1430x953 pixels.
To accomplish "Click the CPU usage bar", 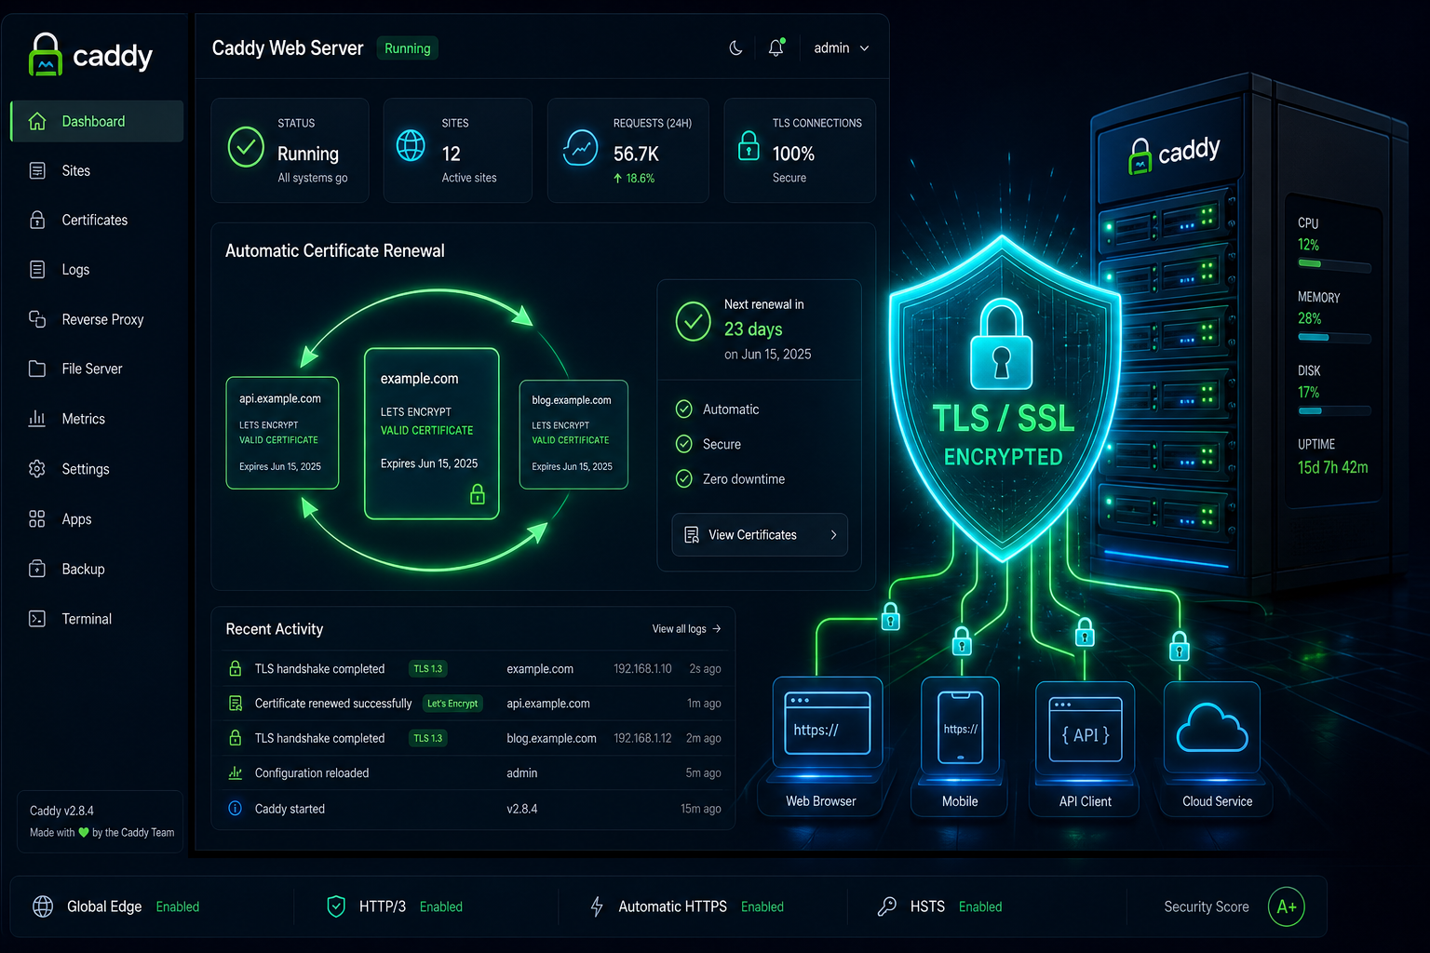I will (1334, 264).
